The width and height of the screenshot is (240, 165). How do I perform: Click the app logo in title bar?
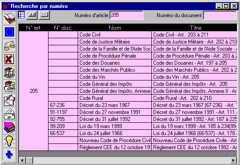tap(6, 6)
